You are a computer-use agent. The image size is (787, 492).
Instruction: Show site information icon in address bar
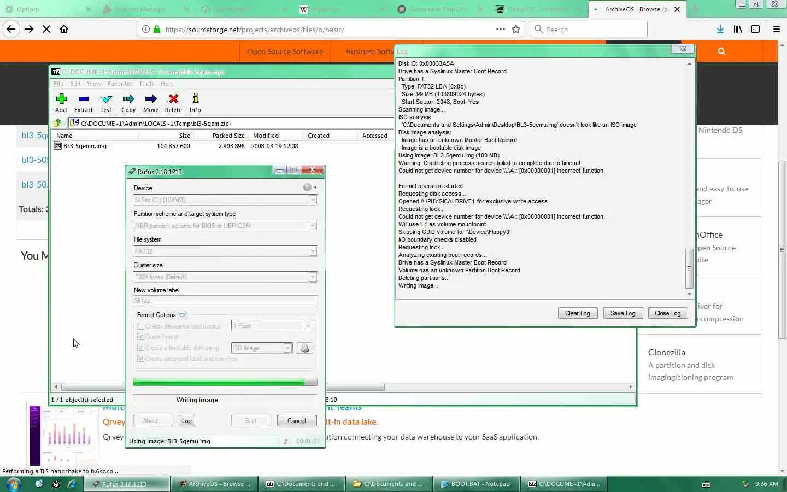tap(146, 30)
